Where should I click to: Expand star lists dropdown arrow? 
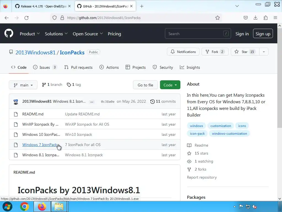264,52
